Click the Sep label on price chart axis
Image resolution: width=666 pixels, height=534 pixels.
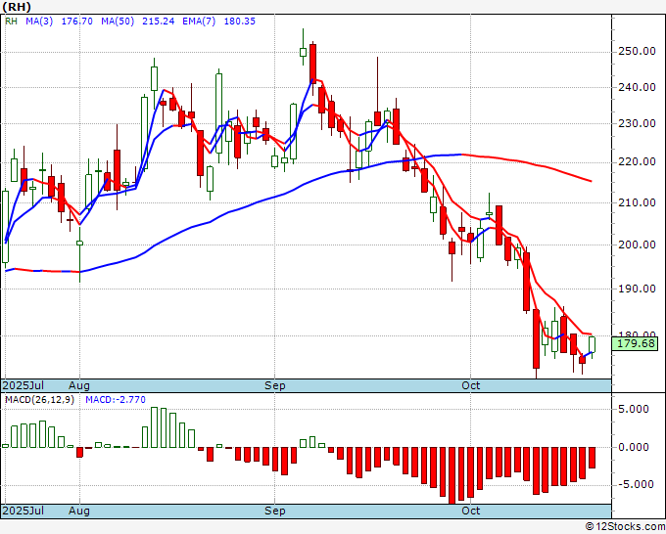(x=275, y=385)
